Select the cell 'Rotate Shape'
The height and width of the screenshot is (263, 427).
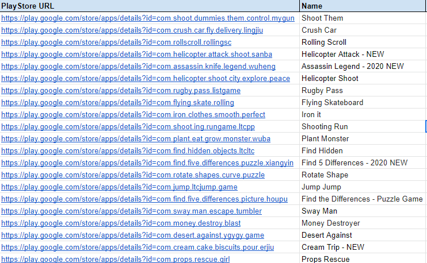pos(362,175)
